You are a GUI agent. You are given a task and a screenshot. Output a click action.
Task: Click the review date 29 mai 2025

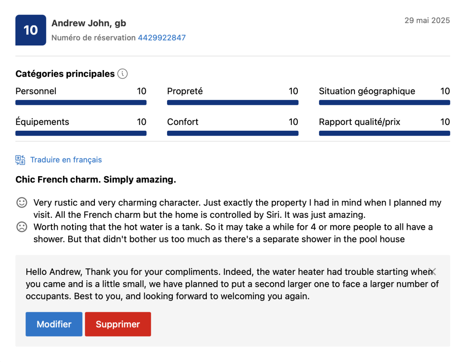[427, 20]
